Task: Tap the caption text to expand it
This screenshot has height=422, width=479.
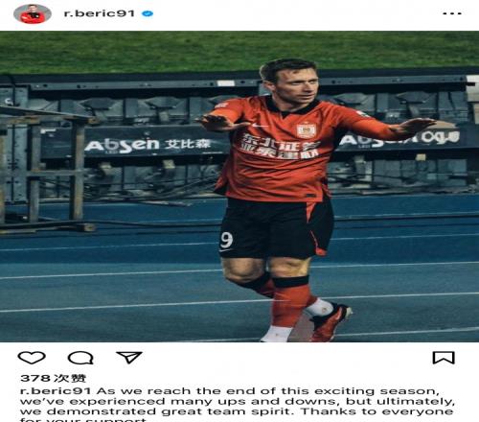Action: pyautogui.click(x=238, y=405)
